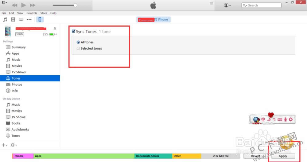Expand the three-dots more libraries menu
This screenshot has width=307, height=162.
click(x=29, y=20)
